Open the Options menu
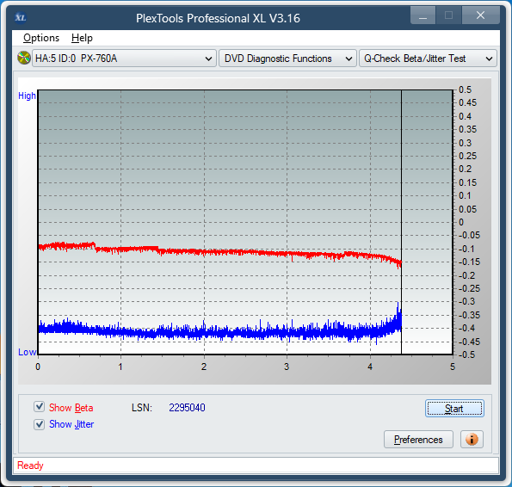512x487 pixels. [x=41, y=38]
